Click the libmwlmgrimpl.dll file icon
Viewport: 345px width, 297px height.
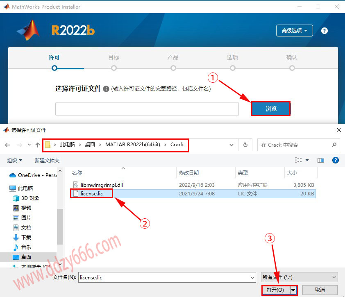pos(76,185)
